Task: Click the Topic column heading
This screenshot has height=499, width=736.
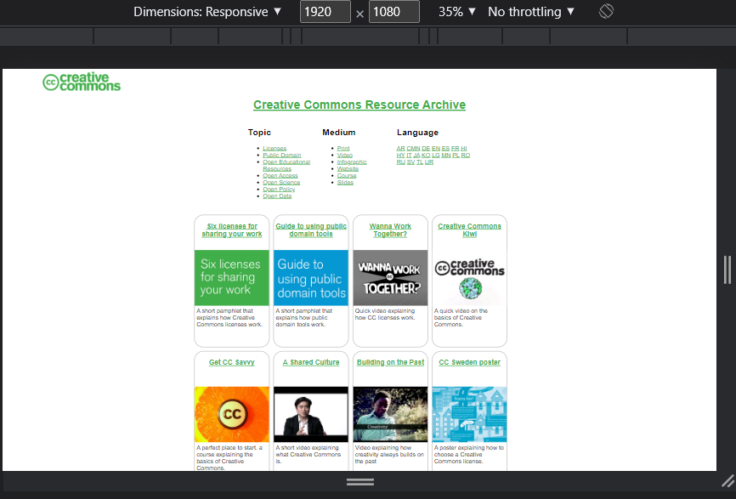Action: click(x=259, y=133)
